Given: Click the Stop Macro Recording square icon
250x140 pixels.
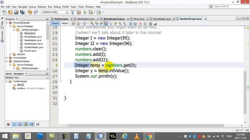Looking at the screenshot, I should pos(145,23).
